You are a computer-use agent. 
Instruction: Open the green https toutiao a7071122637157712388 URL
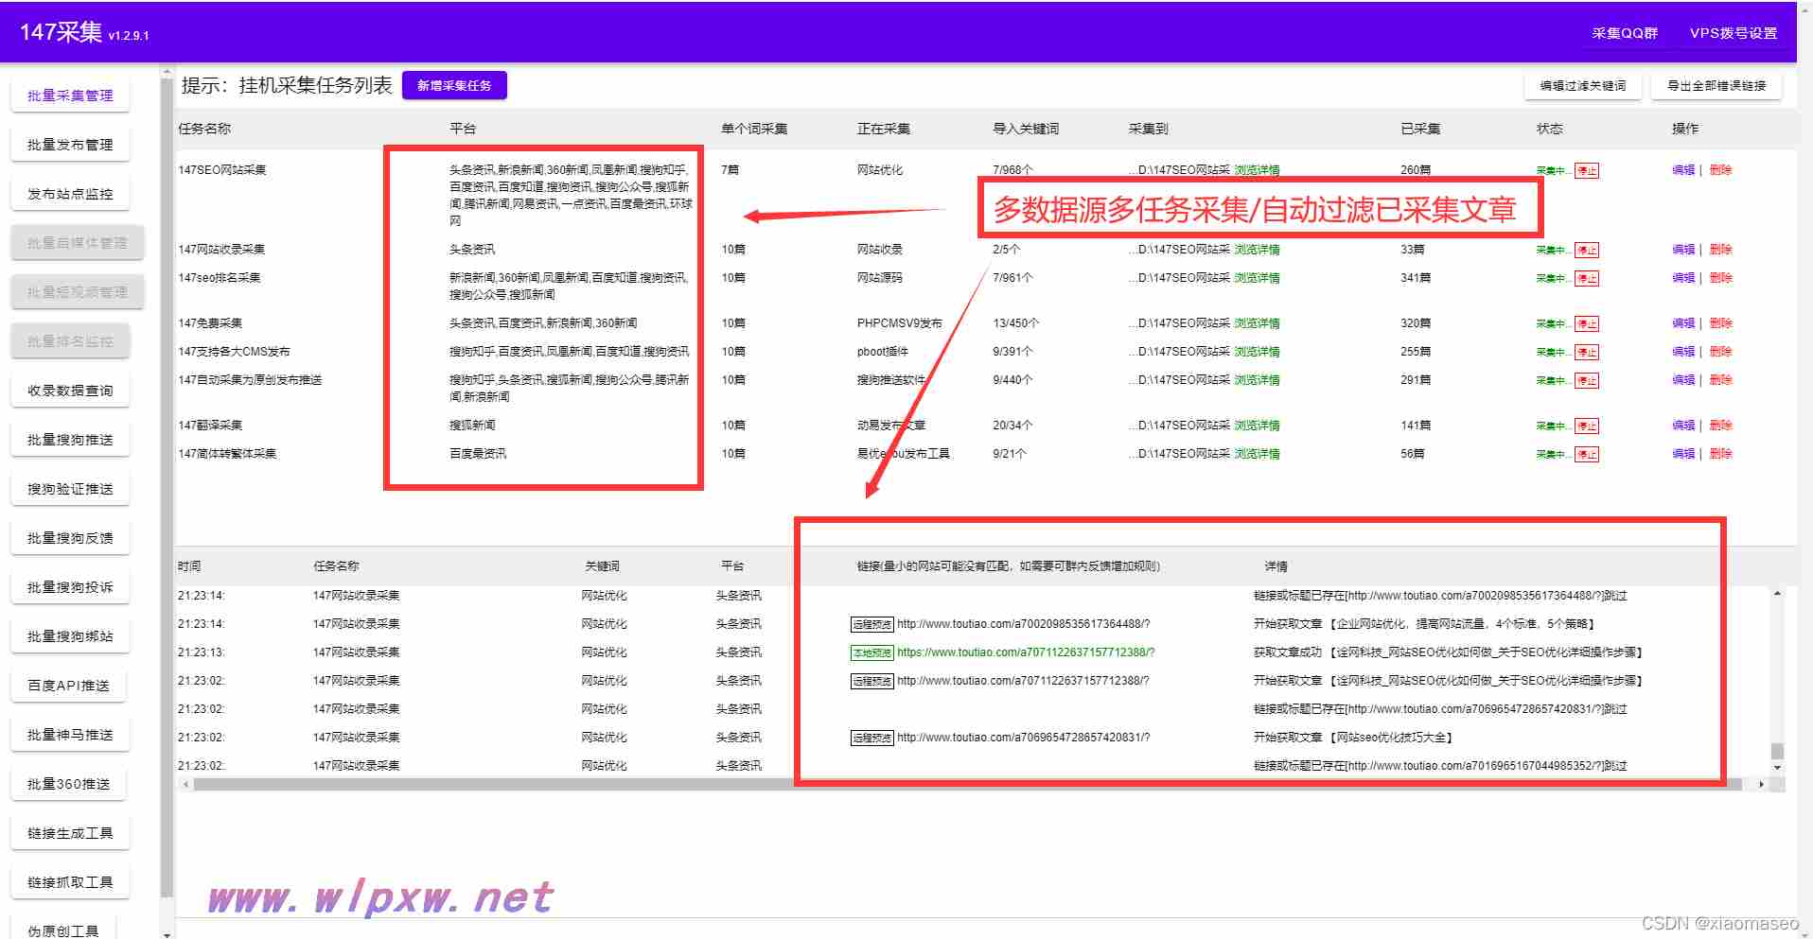click(1026, 652)
